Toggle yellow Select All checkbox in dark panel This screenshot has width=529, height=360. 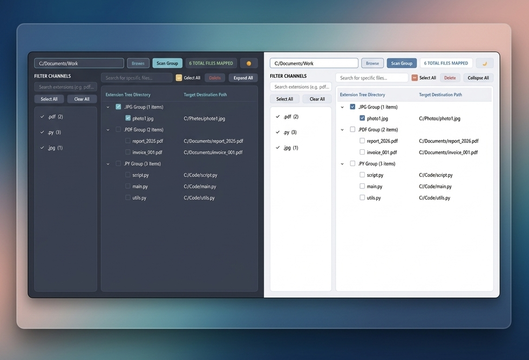(x=179, y=78)
